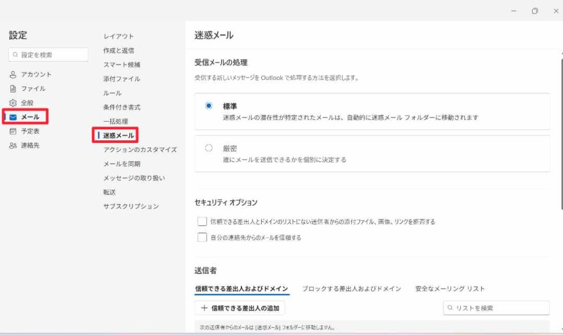Click the メール envelope icon
This screenshot has height=335, width=563.
click(x=13, y=117)
